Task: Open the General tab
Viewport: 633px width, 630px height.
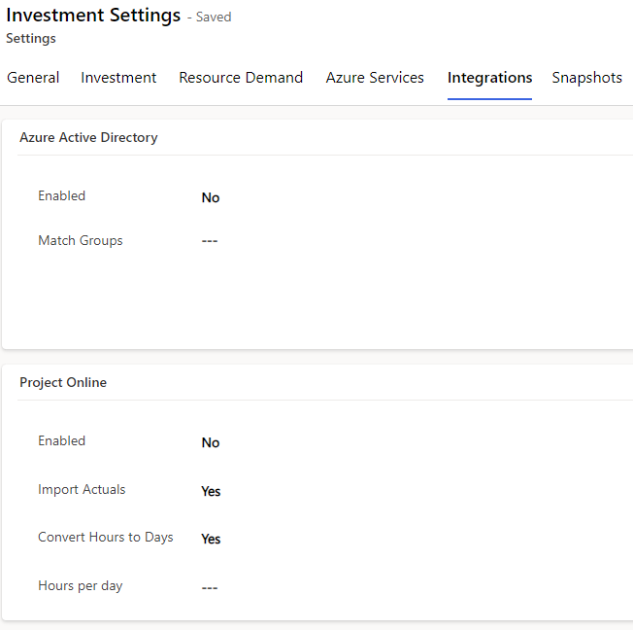Action: pos(33,77)
